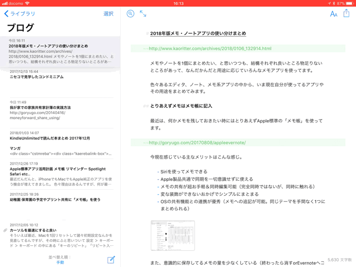Open KindleUnlimited 2017年12月 note
Image resolution: width=356 pixels, height=267 pixels.
tap(50, 139)
